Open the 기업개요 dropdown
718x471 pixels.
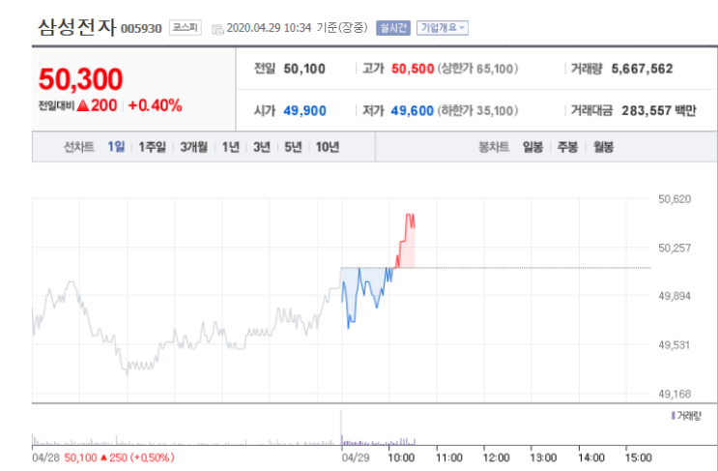[x=442, y=28]
